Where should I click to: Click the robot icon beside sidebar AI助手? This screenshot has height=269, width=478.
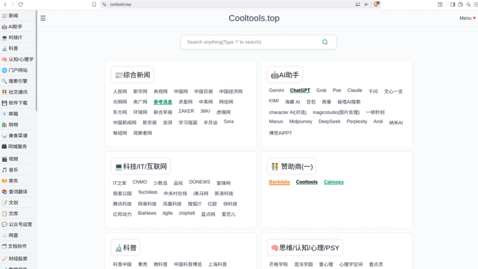click(x=4, y=27)
